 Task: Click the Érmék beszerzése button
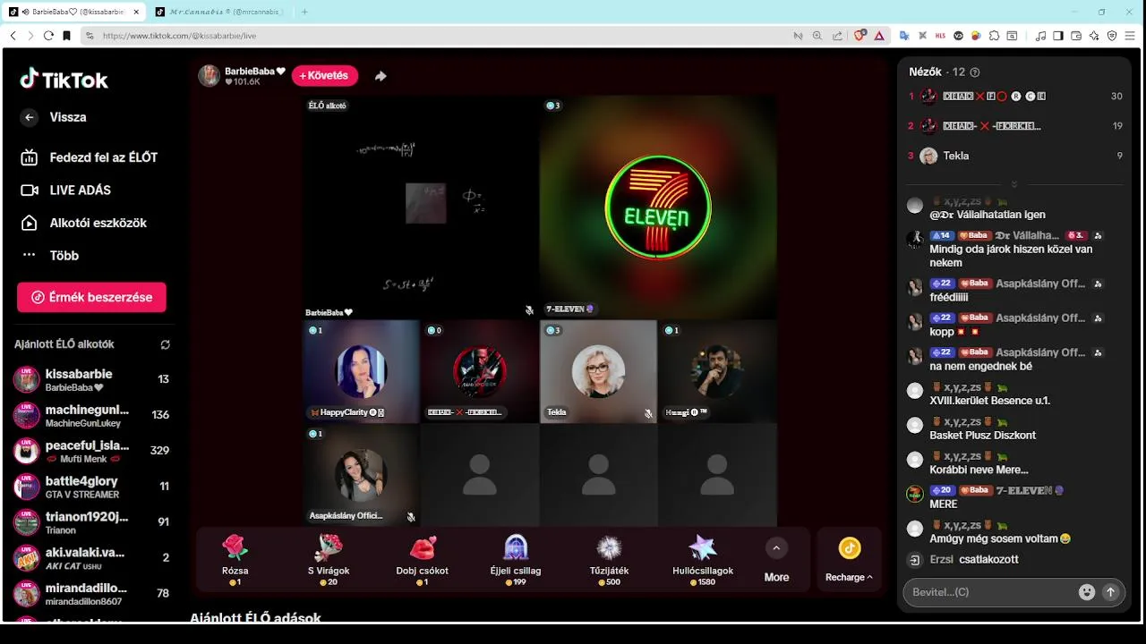point(91,297)
